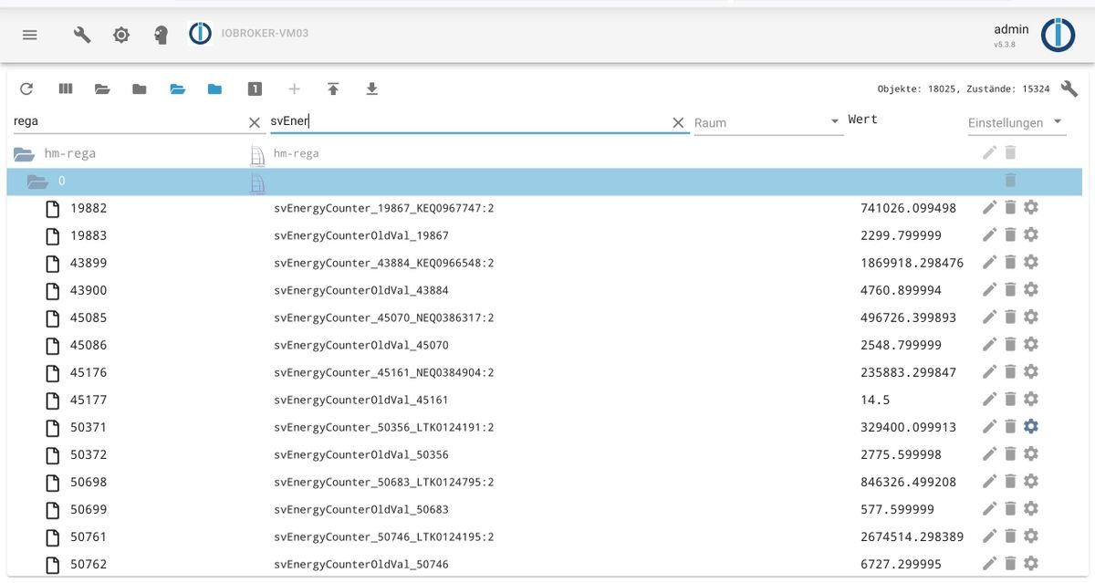Open the large ioBroker logo beside admin
Image resolution: width=1095 pixels, height=583 pixels.
tap(1058, 35)
